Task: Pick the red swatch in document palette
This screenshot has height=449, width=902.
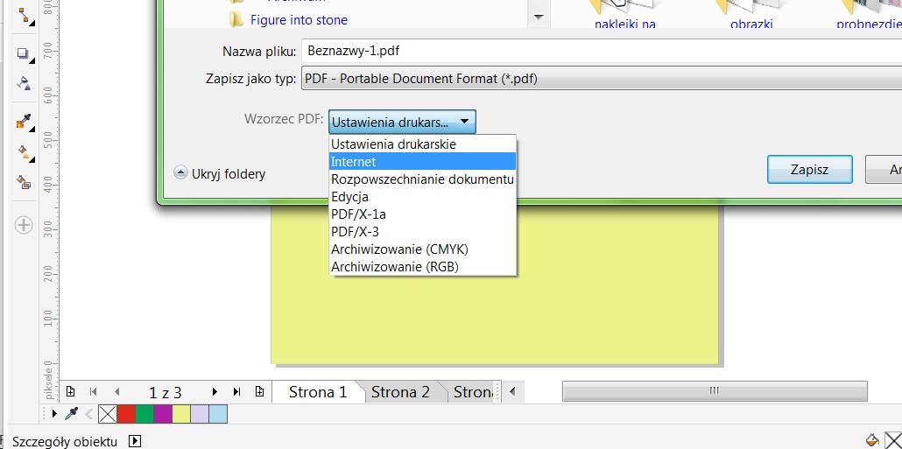Action: pyautogui.click(x=126, y=413)
